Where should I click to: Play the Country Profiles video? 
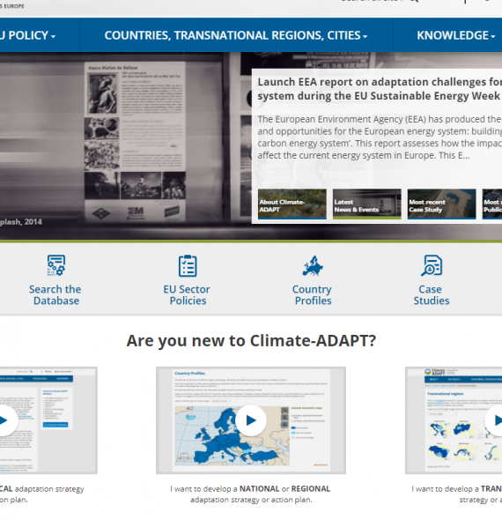click(x=251, y=420)
